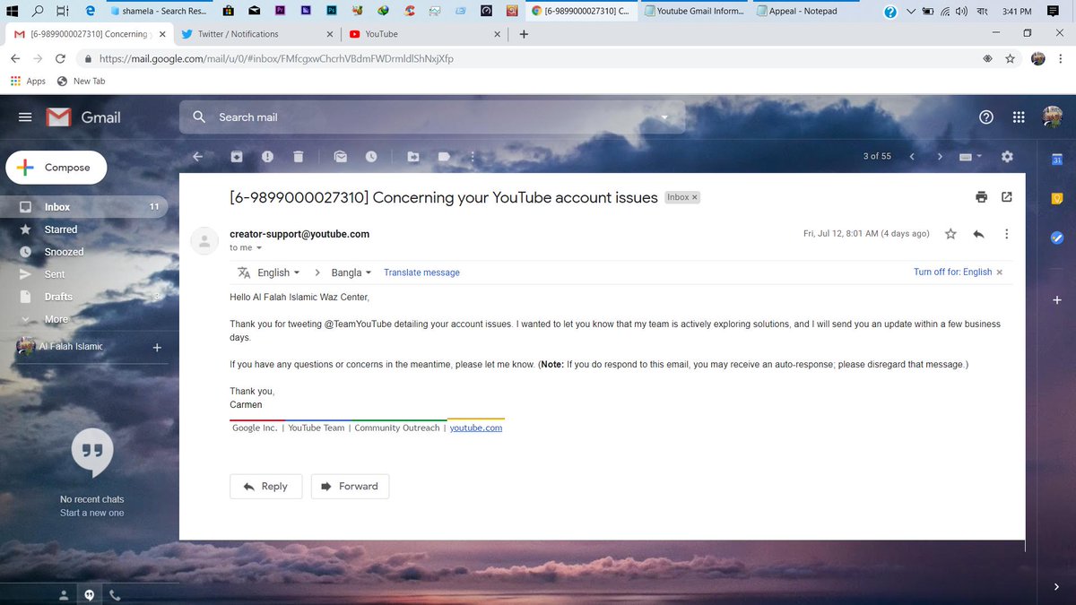Viewport: 1076px width, 605px height.
Task: Go to the older email arrow
Action: (940, 156)
